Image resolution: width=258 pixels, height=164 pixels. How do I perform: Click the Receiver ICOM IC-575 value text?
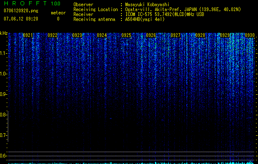164,14
